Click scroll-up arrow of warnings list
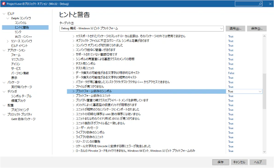Screen dimensions: 274x168 [x=264, y=36]
